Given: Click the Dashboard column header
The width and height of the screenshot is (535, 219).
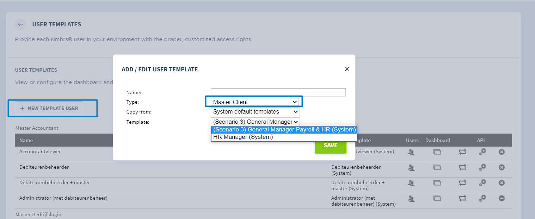Looking at the screenshot, I should (x=438, y=140).
